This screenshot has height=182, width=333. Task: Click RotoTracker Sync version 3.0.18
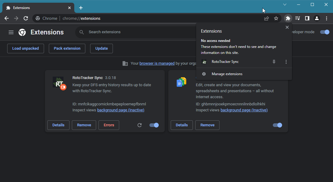point(111,78)
